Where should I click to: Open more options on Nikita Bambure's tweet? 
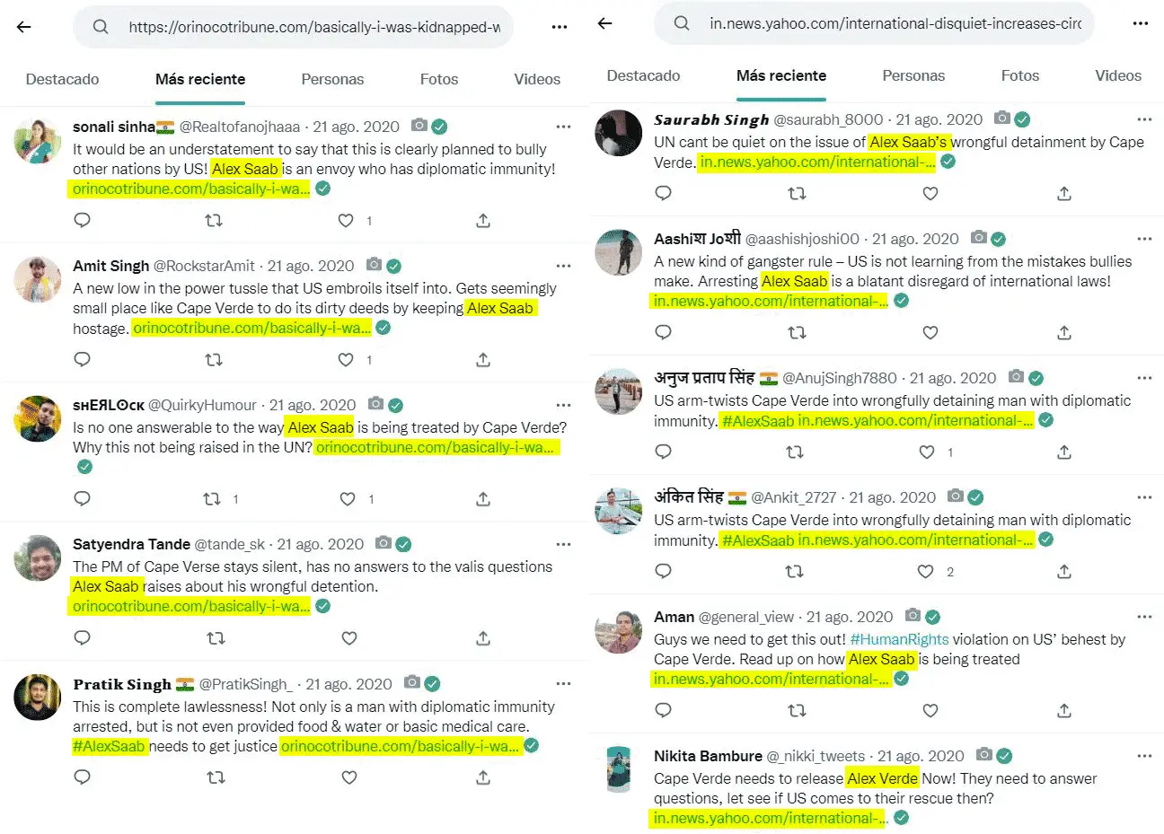click(x=1144, y=756)
